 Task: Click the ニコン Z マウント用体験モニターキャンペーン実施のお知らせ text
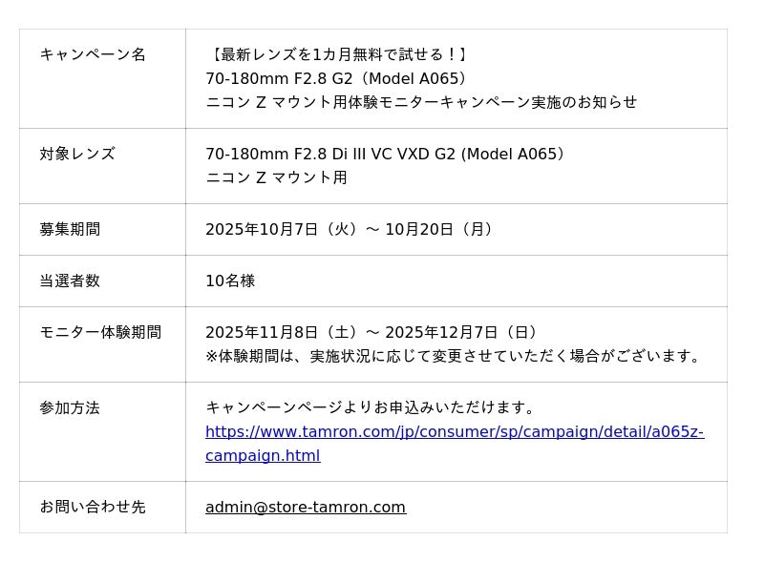point(421,102)
